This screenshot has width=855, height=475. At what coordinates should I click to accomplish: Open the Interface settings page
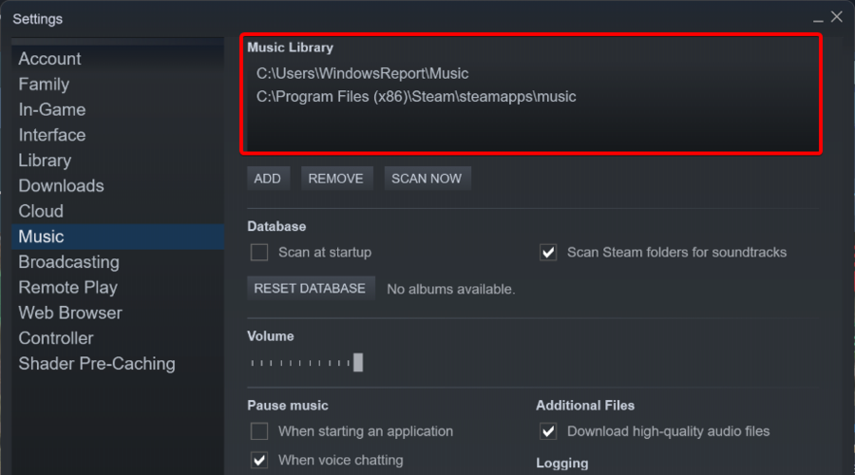(x=52, y=135)
